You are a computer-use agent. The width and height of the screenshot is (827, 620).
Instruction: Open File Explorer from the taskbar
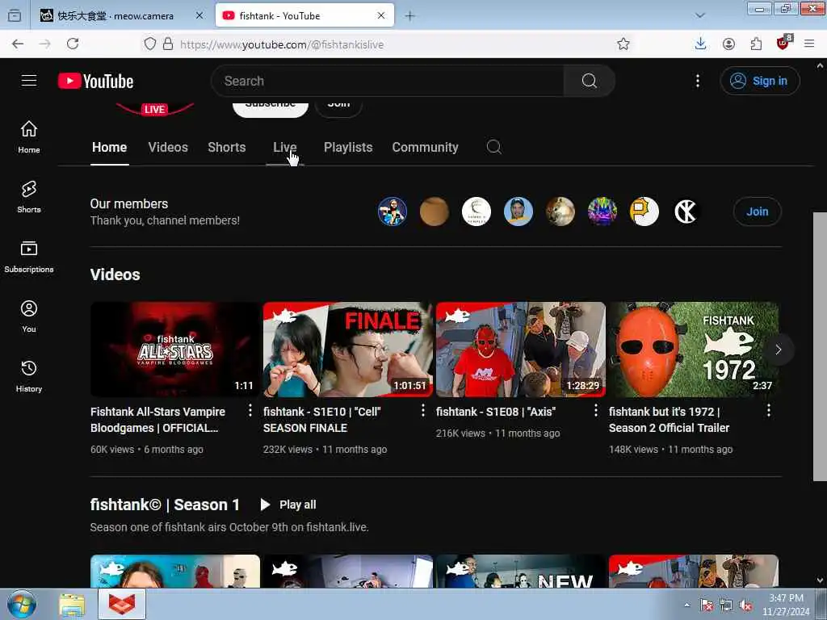click(72, 605)
